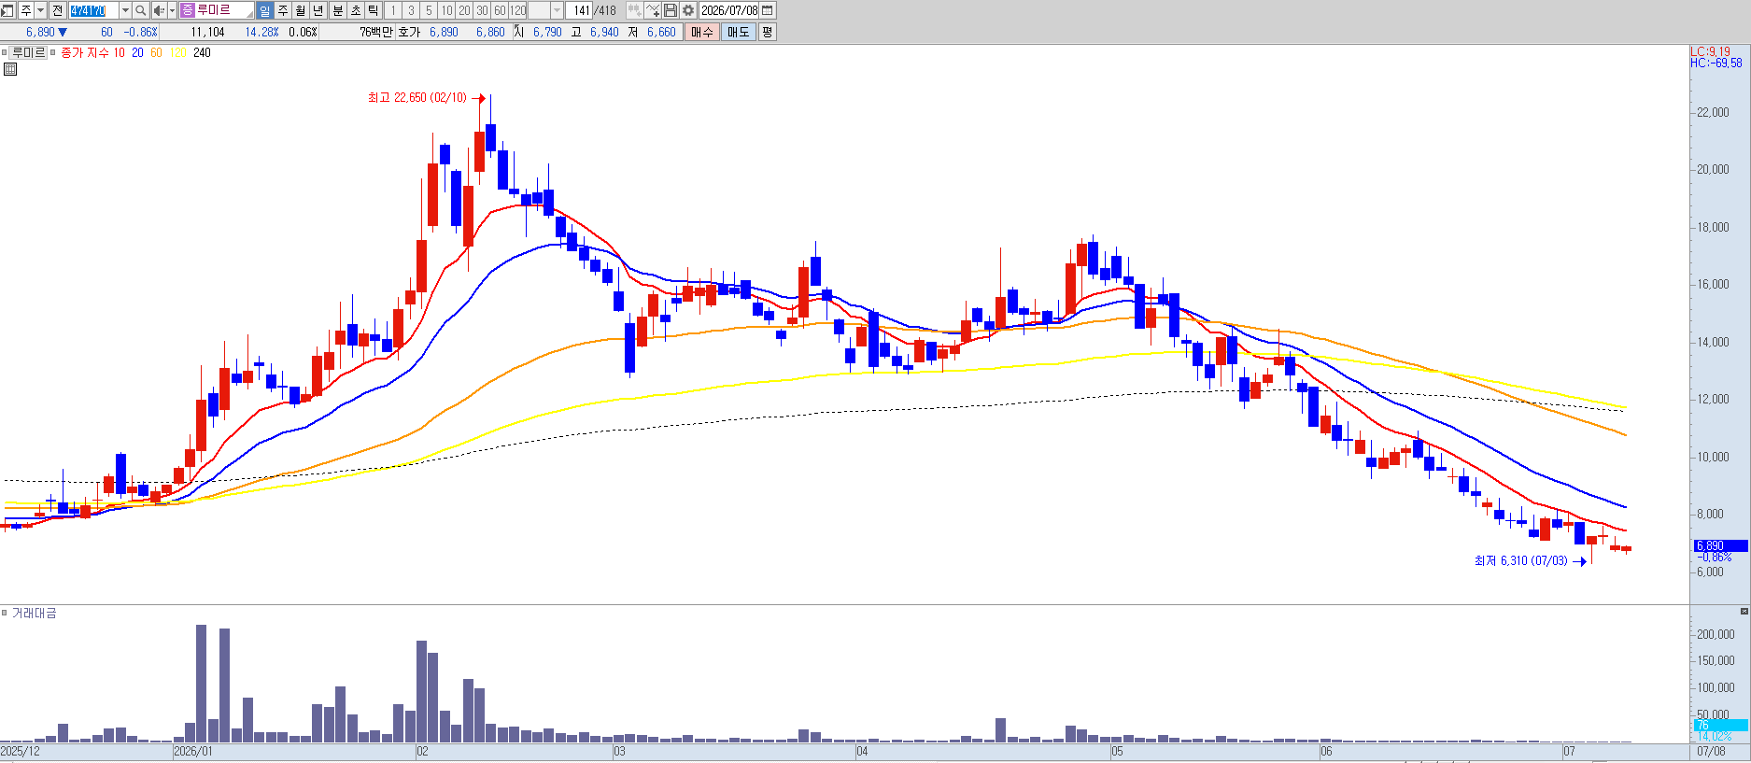Switch chart to 월 monthly period
Image resolution: width=1751 pixels, height=763 pixels.
(300, 10)
